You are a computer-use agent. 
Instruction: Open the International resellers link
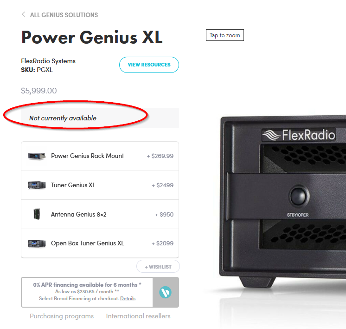(x=138, y=316)
